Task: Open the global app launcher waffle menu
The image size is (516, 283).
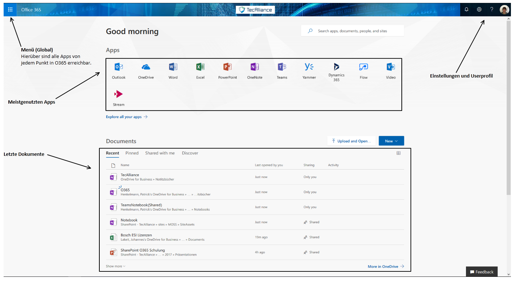Action: (10, 9)
